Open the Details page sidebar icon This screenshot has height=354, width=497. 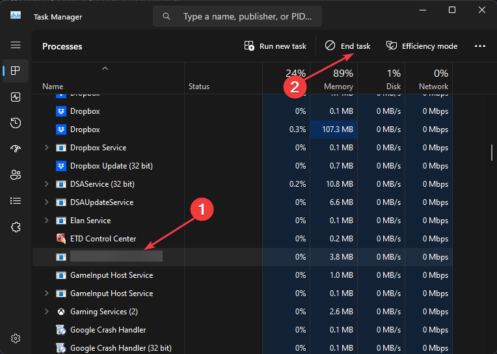coord(16,201)
